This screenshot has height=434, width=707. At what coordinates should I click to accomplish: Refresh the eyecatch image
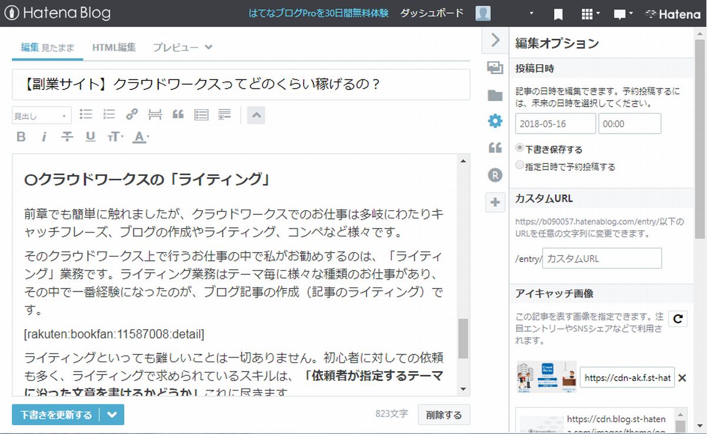tap(678, 319)
